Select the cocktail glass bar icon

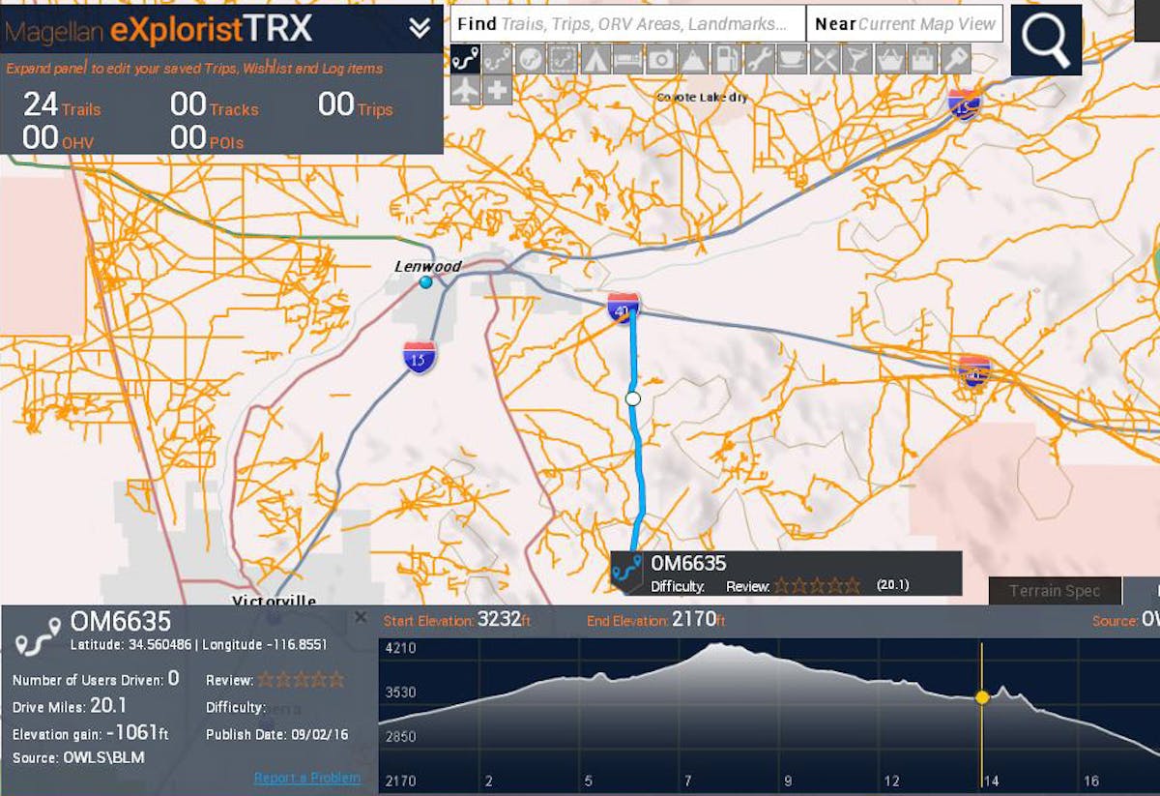point(856,60)
